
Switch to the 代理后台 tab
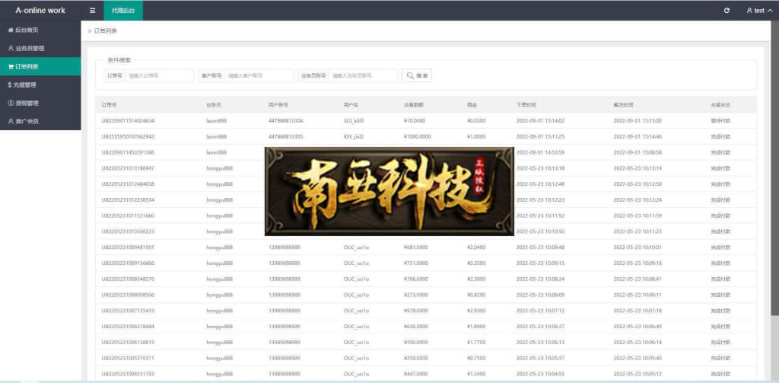[x=123, y=11]
